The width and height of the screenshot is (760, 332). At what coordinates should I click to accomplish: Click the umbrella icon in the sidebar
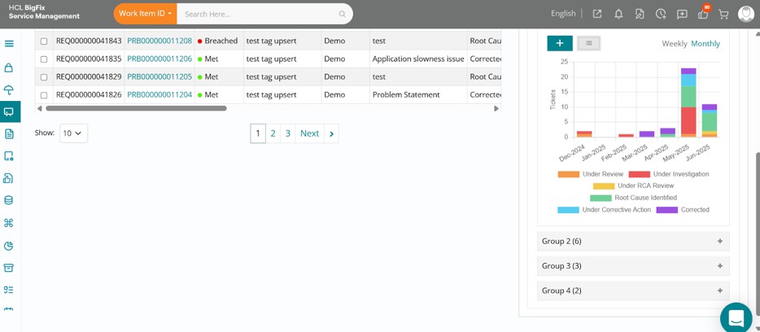[x=9, y=90]
